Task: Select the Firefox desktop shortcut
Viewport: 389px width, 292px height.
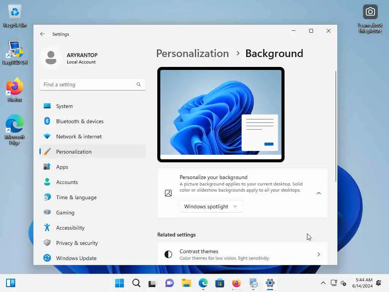Action: coord(15,90)
